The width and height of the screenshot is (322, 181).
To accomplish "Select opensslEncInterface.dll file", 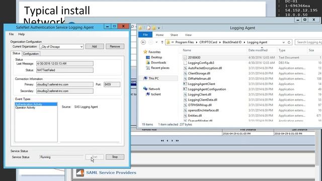I will point(203,111).
